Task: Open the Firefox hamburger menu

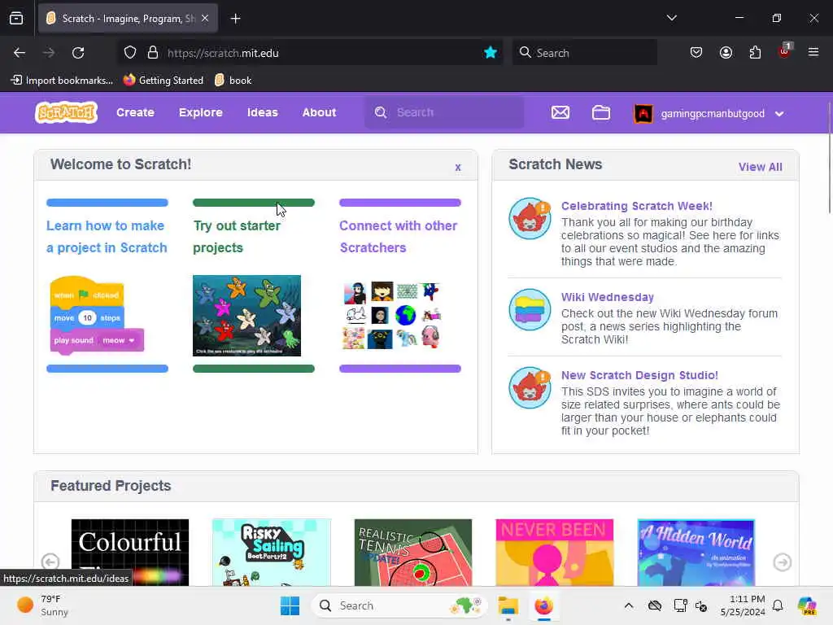Action: [x=813, y=52]
